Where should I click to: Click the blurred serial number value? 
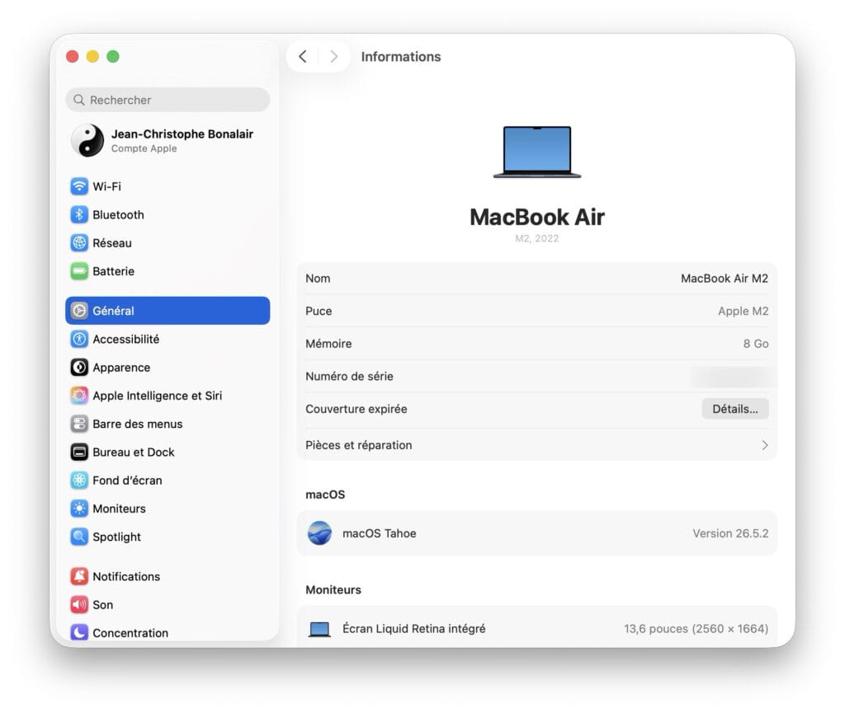(x=733, y=377)
